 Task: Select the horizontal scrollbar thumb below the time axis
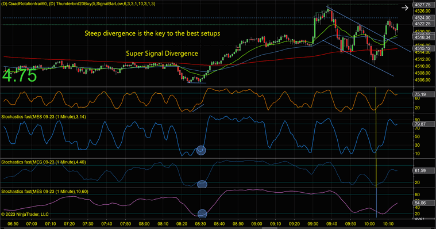pos(269,228)
